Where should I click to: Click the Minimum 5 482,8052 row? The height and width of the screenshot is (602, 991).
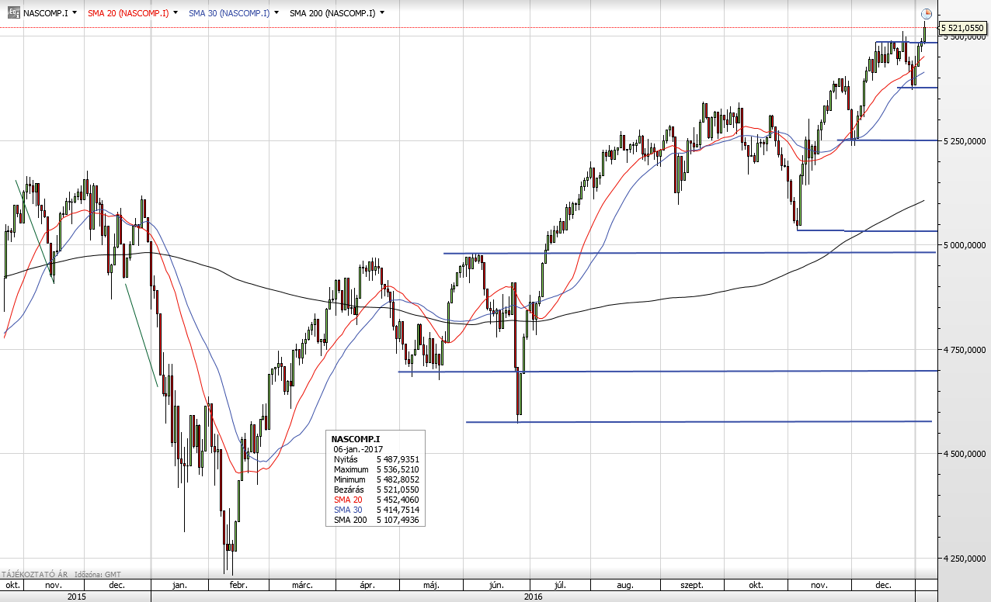tap(376, 479)
